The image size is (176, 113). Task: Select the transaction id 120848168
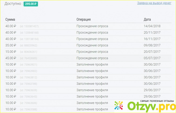[29, 33]
